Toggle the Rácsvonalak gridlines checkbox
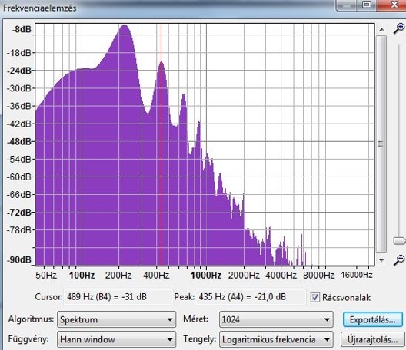Image resolution: width=406 pixels, height=350 pixels. coord(314,297)
